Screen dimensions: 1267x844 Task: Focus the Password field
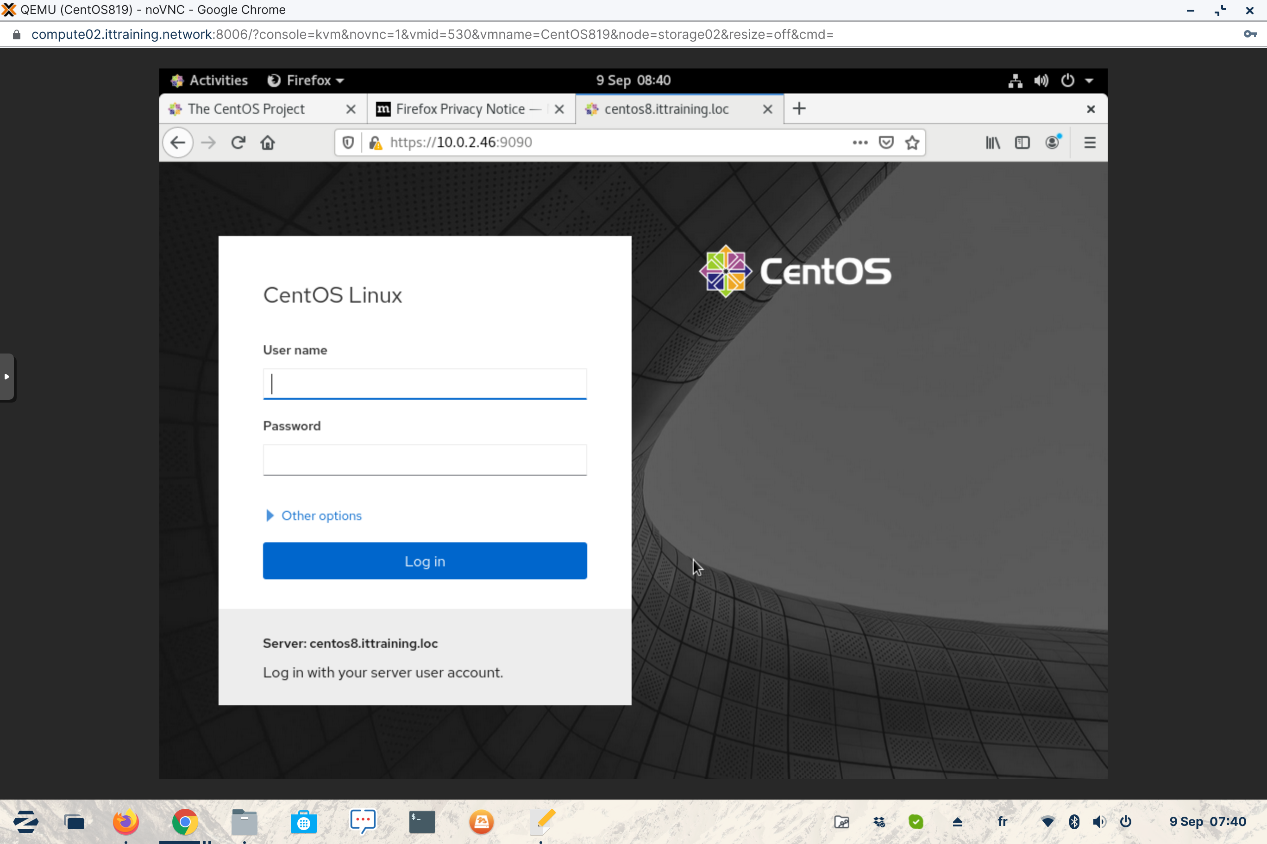(425, 459)
